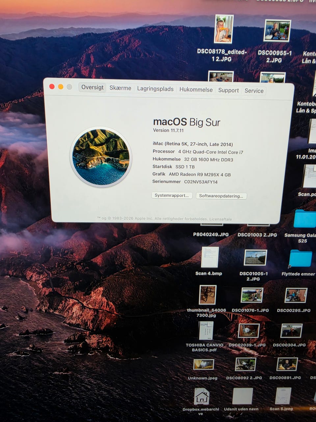Image resolution: width=316 pixels, height=422 pixels.
Task: Click the 32 GB 1600 MHz DDR3 value
Action: (x=208, y=160)
